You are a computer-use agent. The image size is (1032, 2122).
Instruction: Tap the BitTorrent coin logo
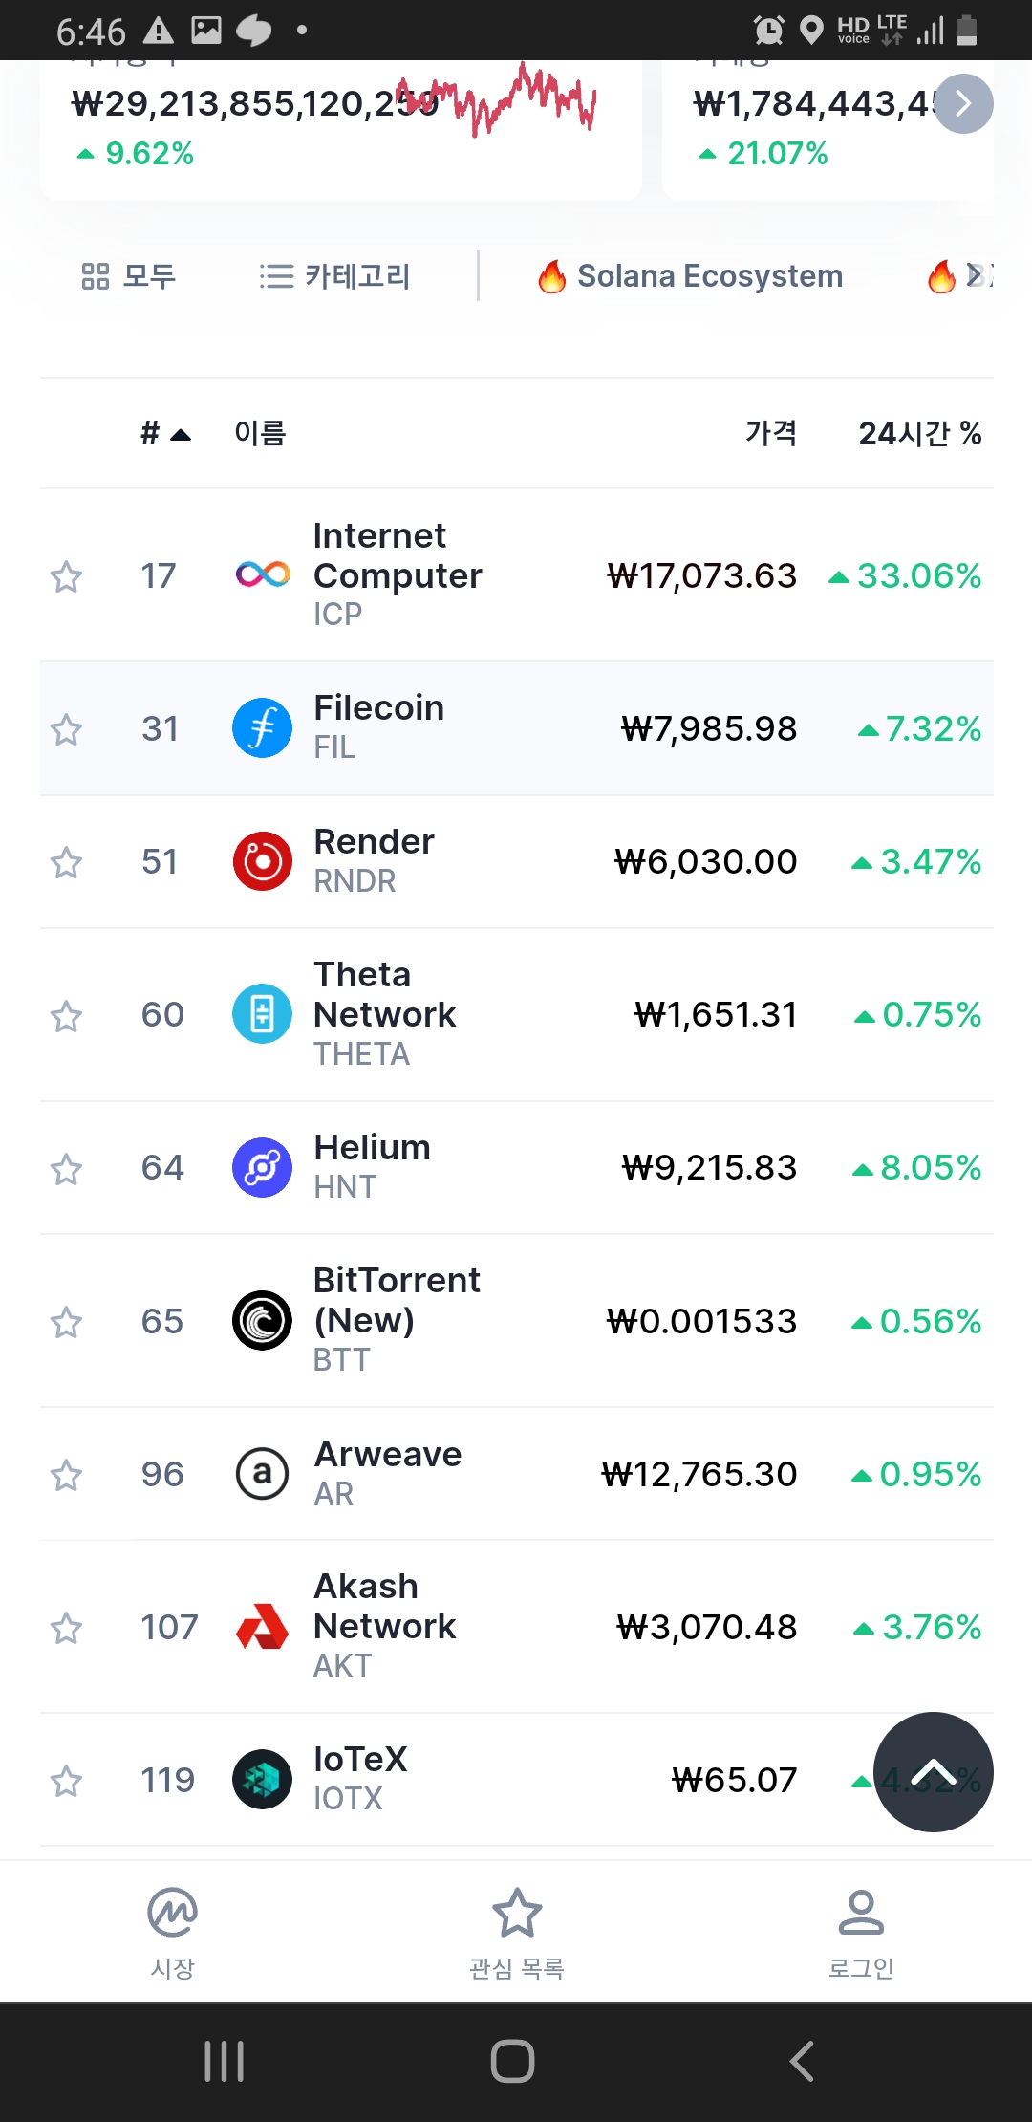[263, 1321]
